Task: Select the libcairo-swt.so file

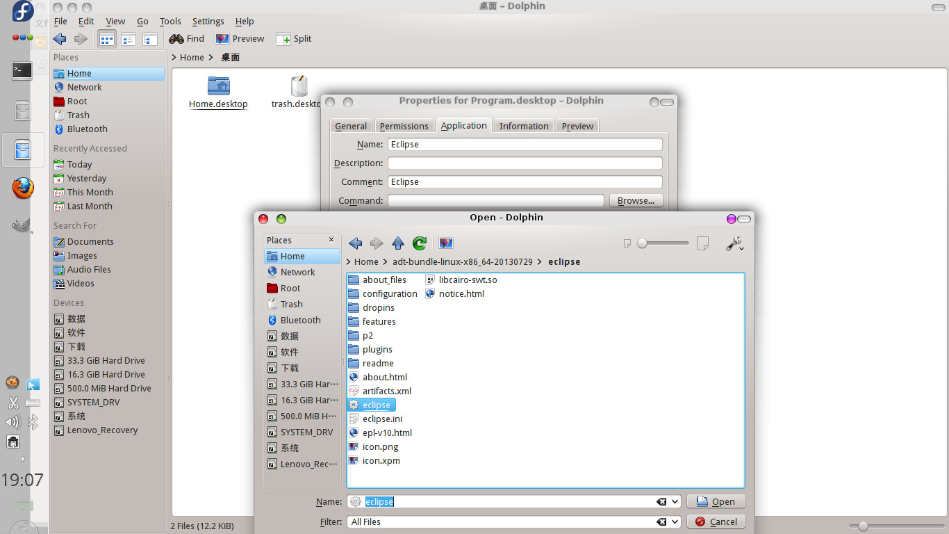Action: [461, 280]
